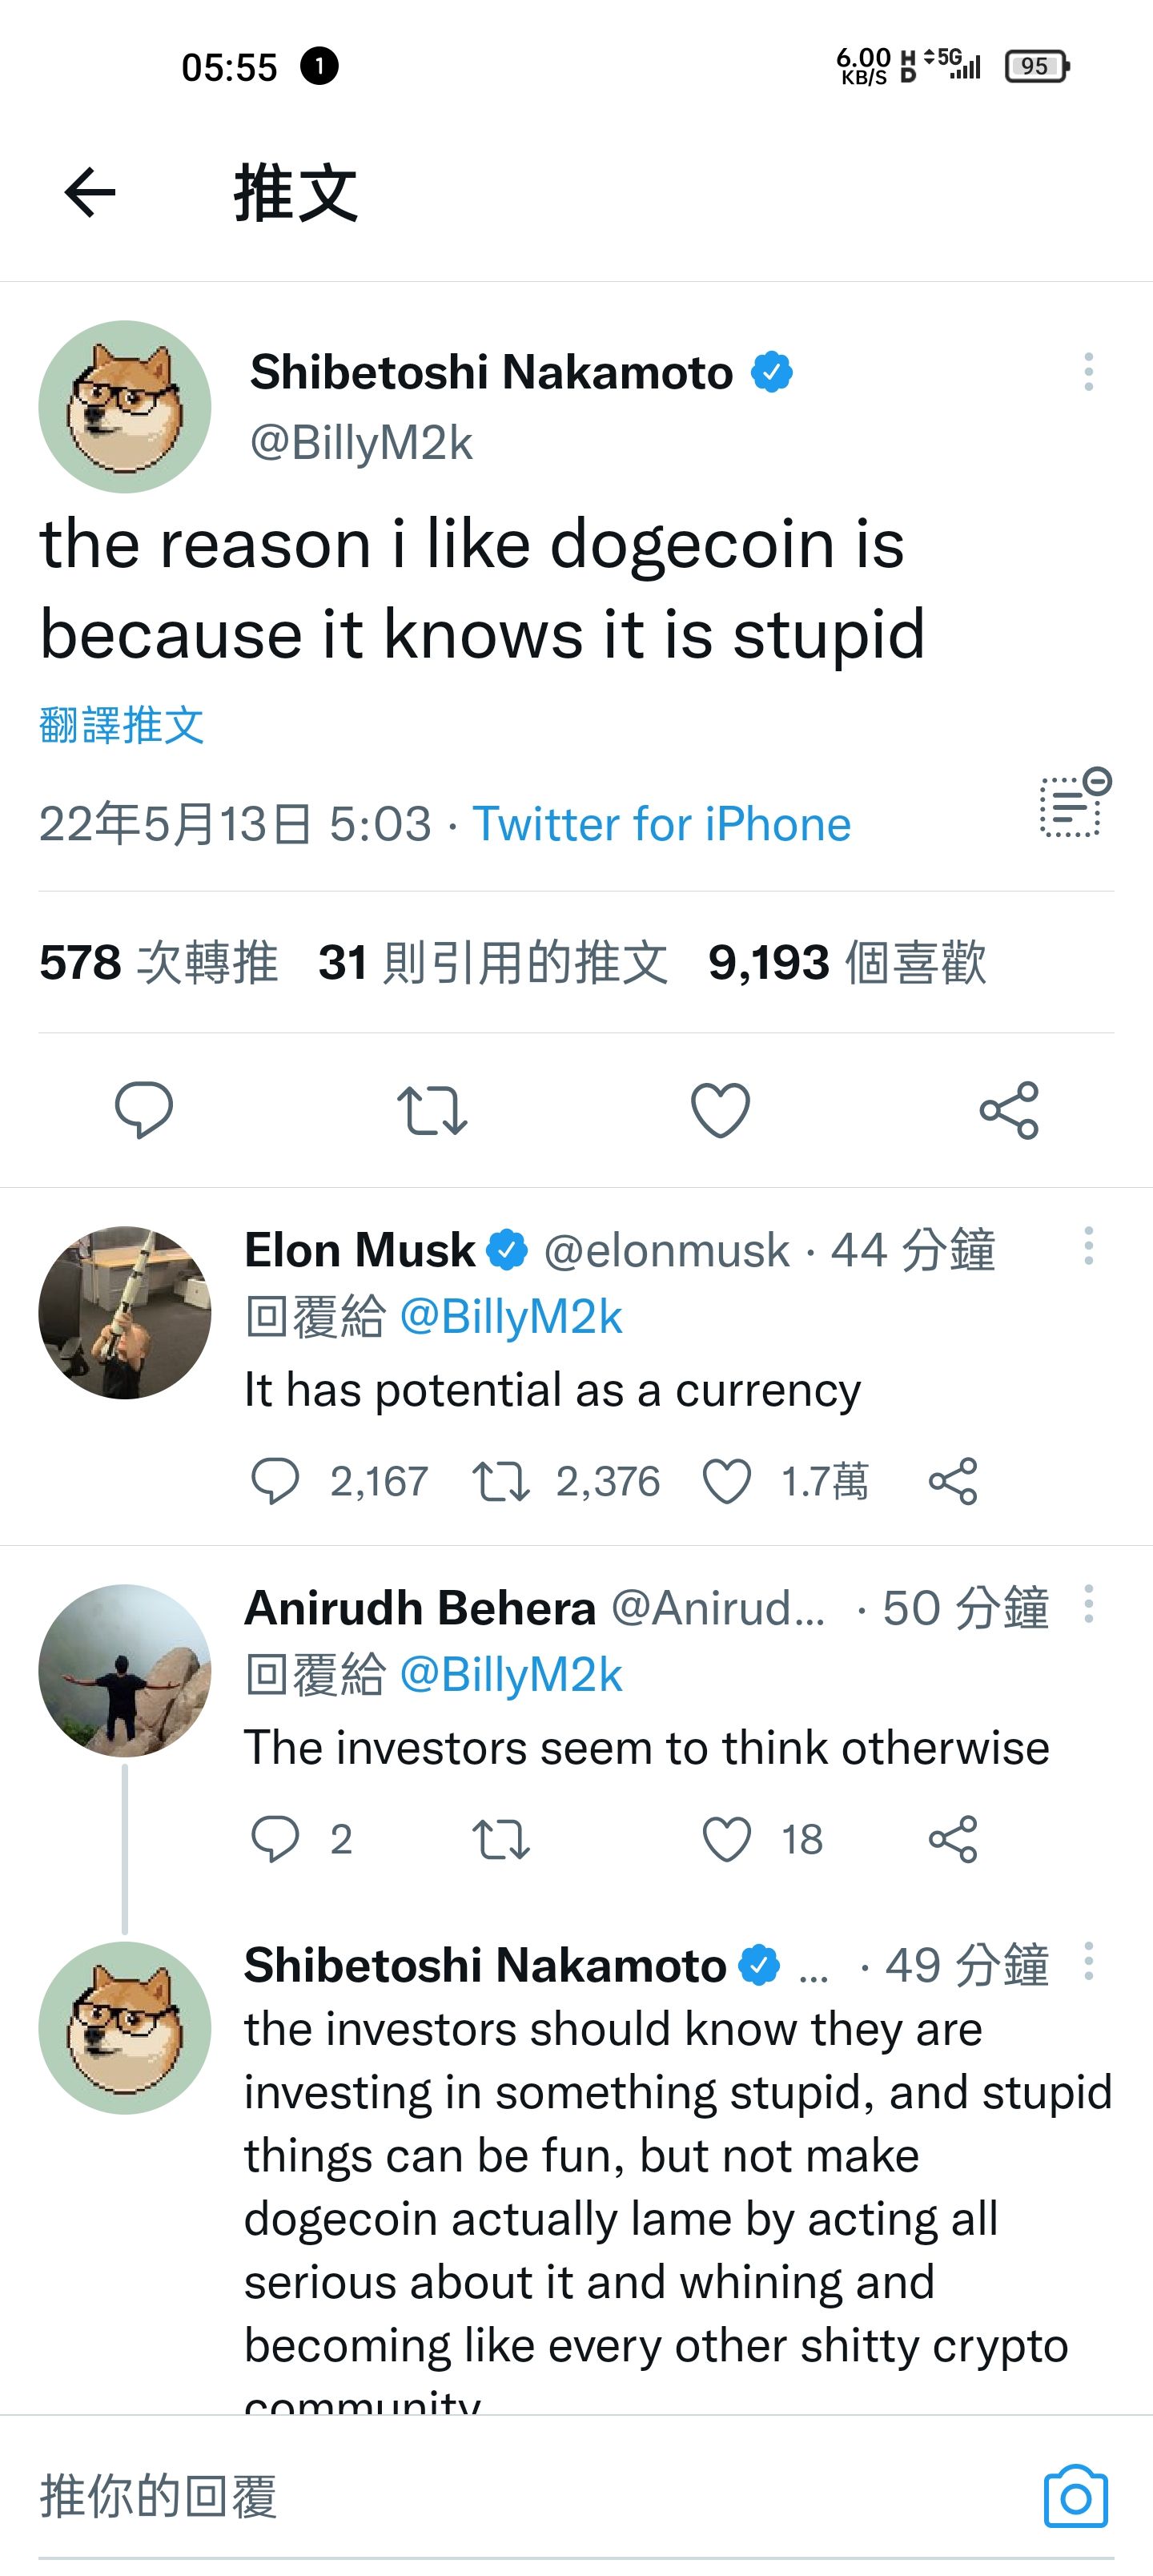Retweet Elon Musk's reply

pyautogui.click(x=501, y=1481)
